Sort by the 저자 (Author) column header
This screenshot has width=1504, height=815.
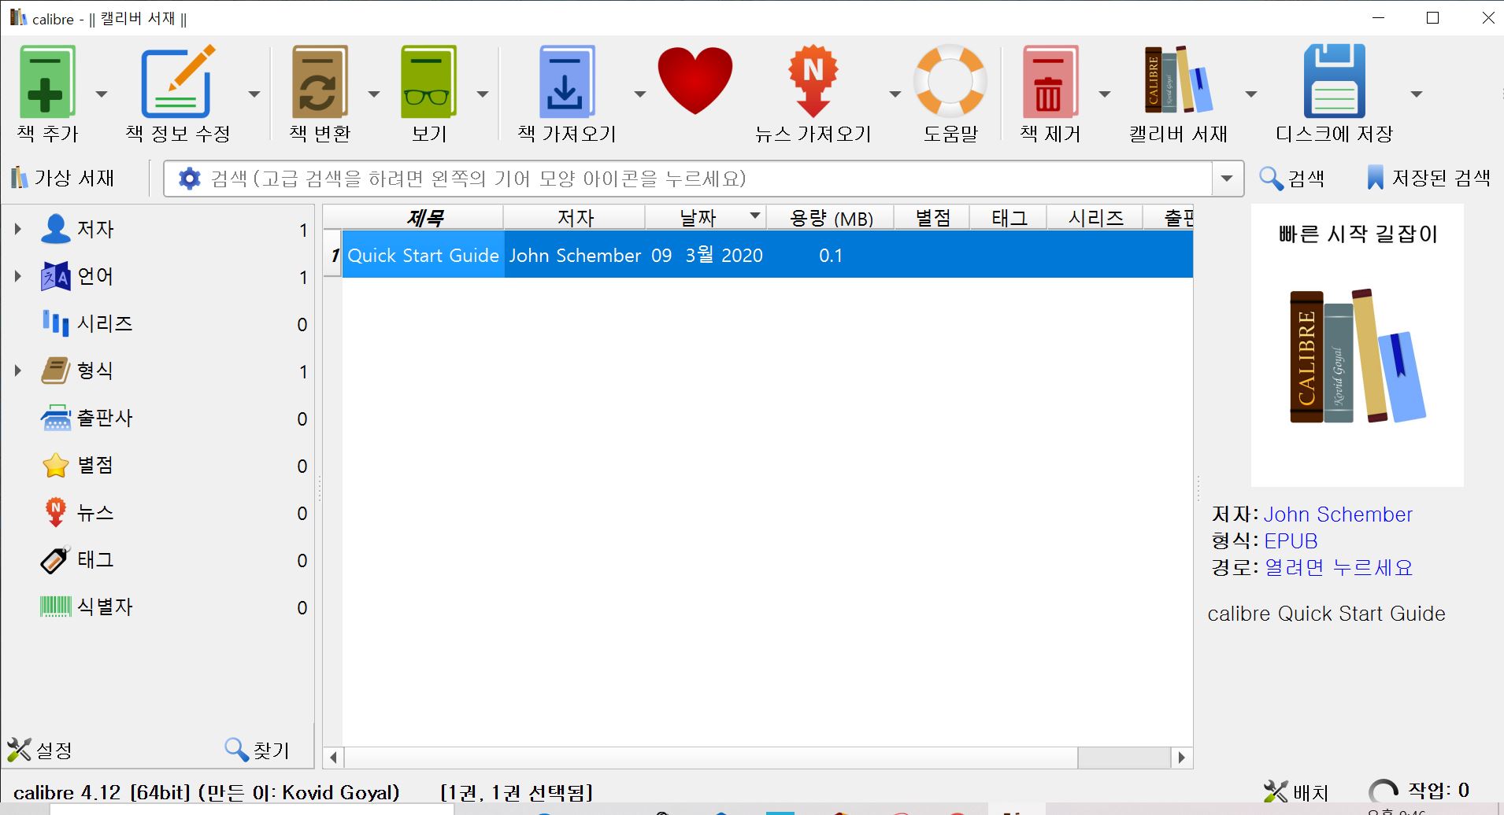click(575, 217)
